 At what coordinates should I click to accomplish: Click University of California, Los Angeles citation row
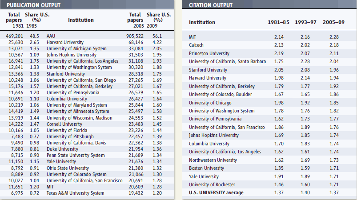click(x=225, y=152)
